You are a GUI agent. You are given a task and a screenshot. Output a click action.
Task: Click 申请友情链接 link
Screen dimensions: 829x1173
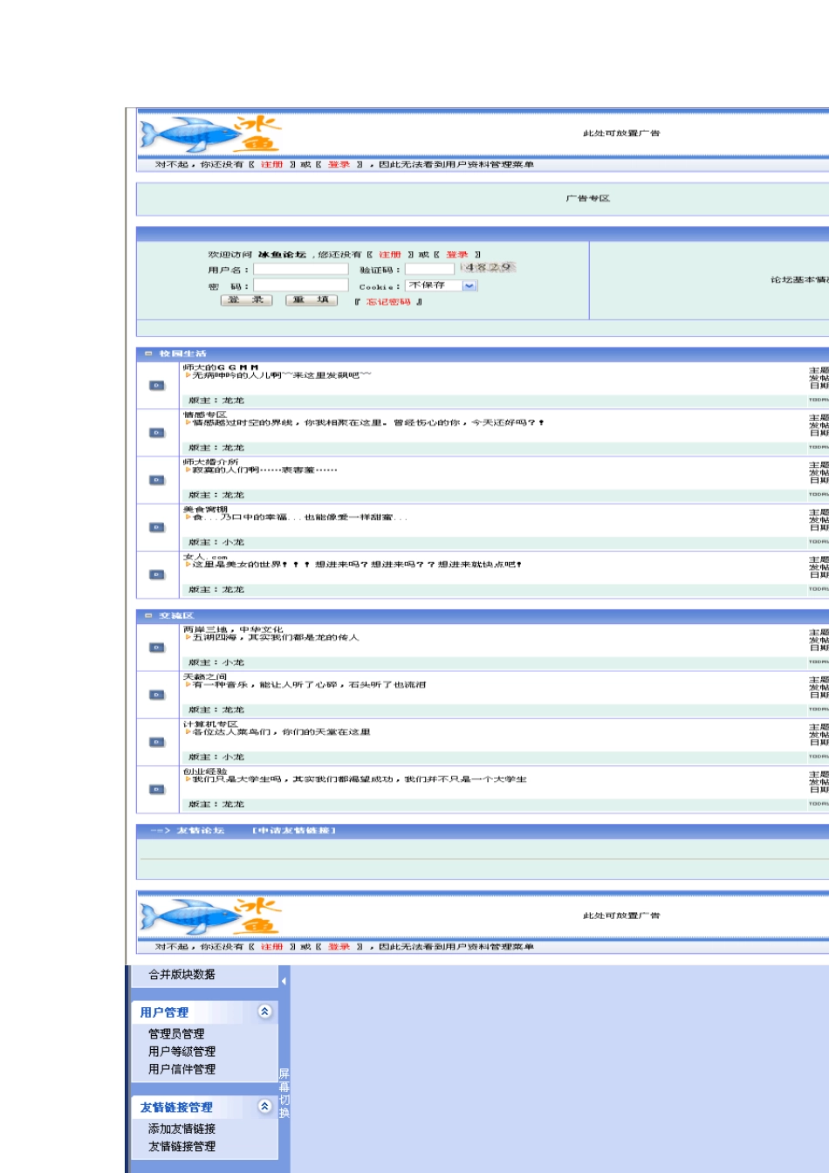pos(294,830)
